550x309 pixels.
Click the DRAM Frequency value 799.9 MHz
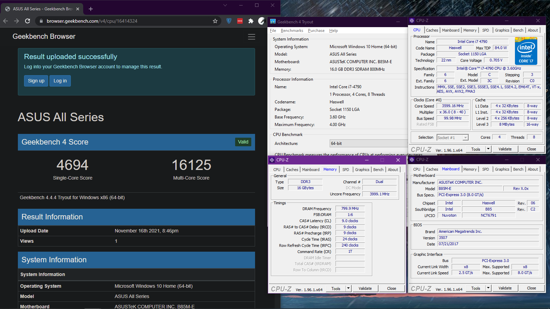[350, 208]
